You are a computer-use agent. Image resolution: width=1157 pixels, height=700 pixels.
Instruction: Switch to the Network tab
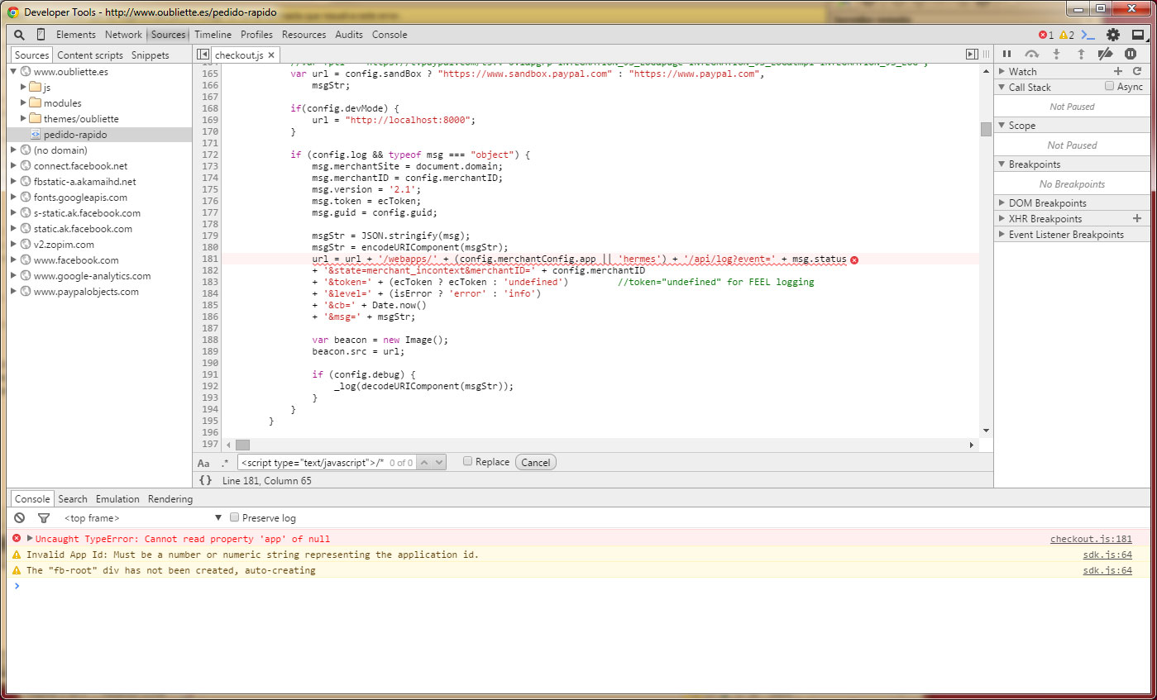click(x=123, y=35)
